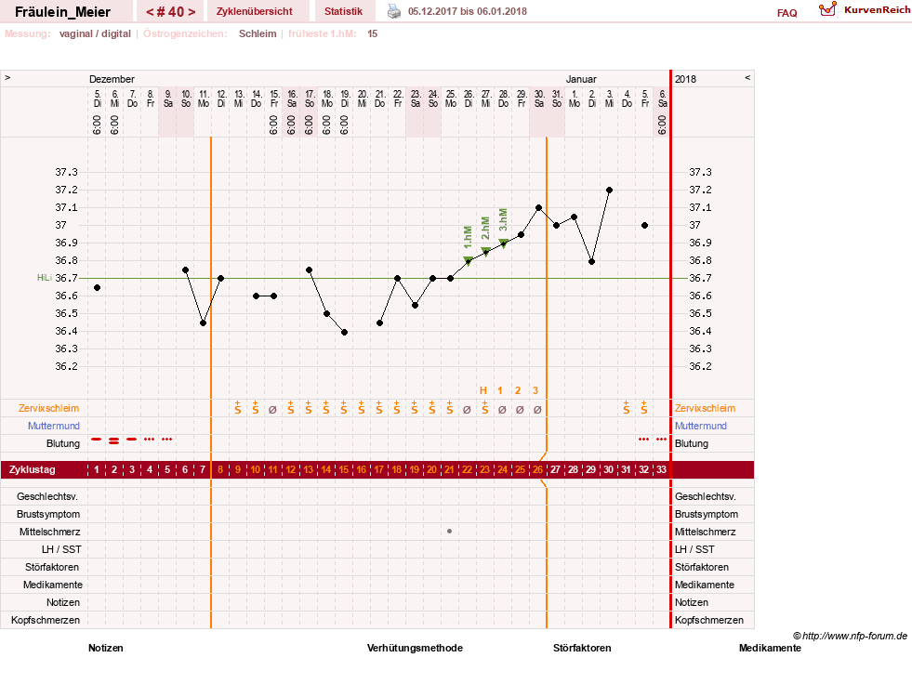Click the ø mucus symbol on cycle day 11
The width and height of the screenshot is (912, 684).
tap(272, 410)
